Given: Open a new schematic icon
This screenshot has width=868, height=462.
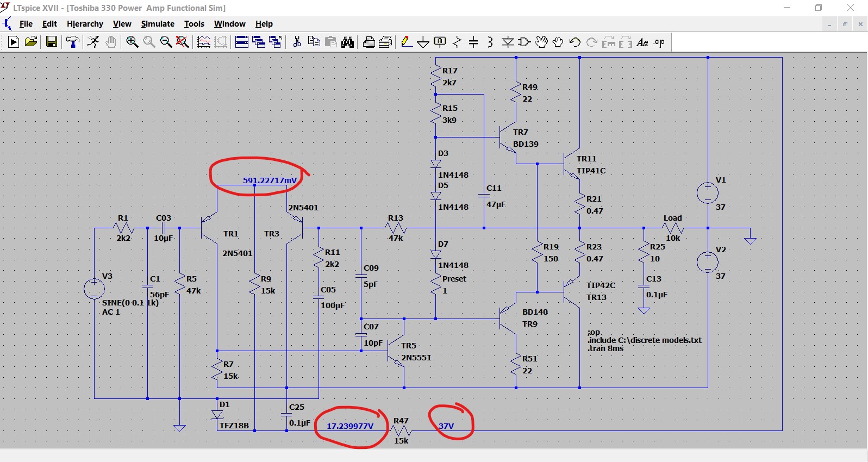Looking at the screenshot, I should 14,42.
